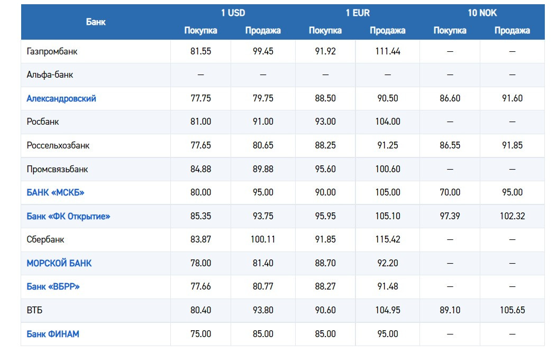Click the 10 NOK column header
This screenshot has height=354, width=557.
point(482,13)
